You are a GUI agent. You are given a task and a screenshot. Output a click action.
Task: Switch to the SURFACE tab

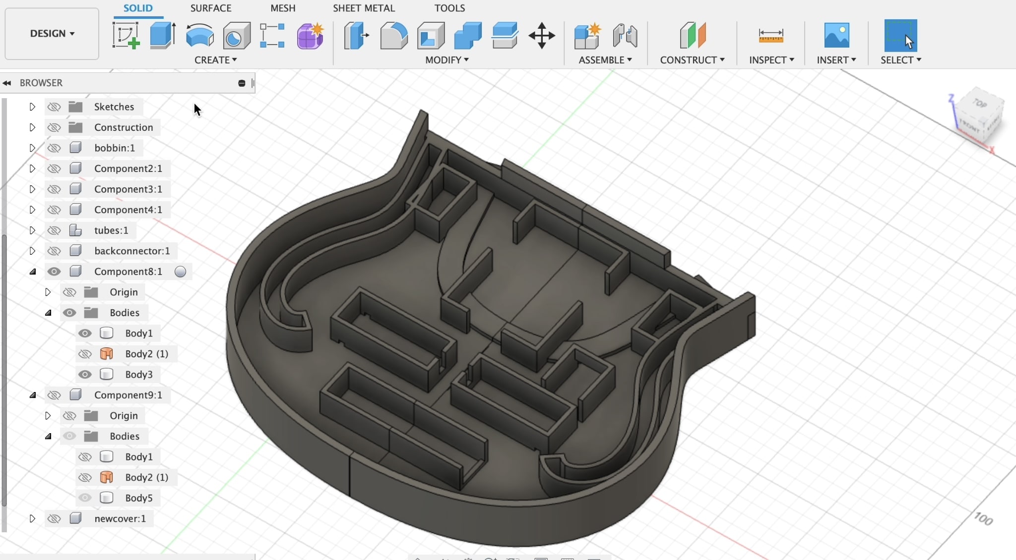tap(211, 8)
